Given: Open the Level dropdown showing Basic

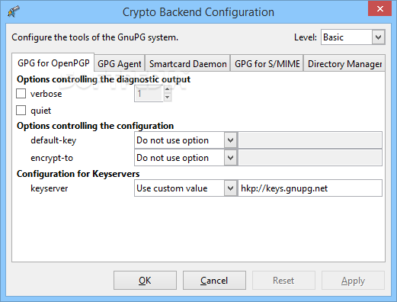Looking at the screenshot, I should click(353, 37).
